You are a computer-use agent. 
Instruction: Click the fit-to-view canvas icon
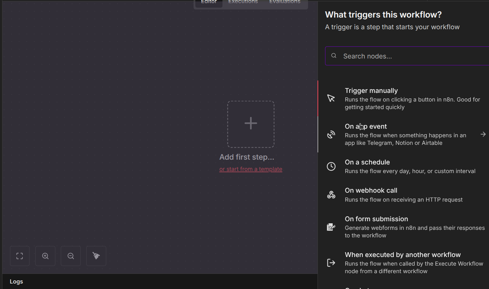20,256
